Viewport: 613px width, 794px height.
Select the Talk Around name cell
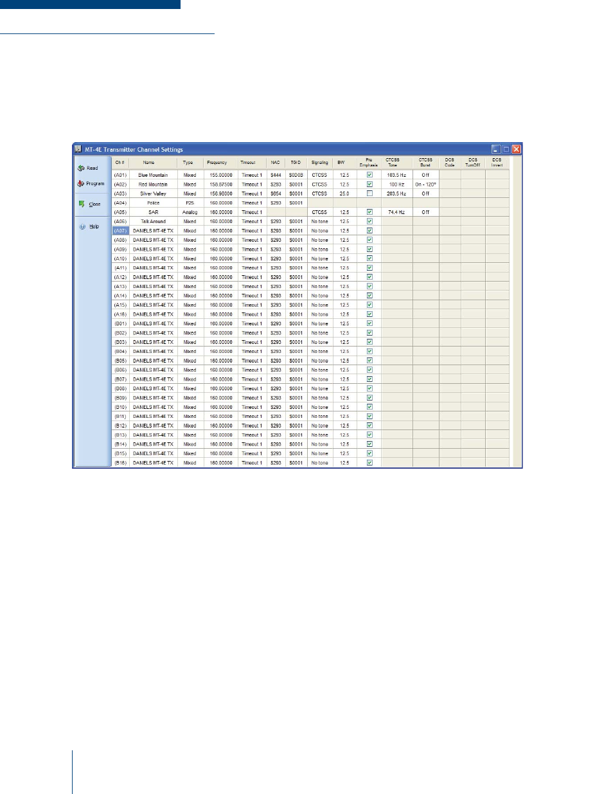click(153, 221)
